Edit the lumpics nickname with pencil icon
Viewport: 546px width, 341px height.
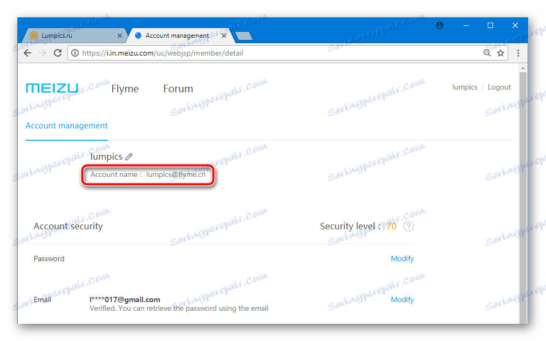tap(129, 157)
